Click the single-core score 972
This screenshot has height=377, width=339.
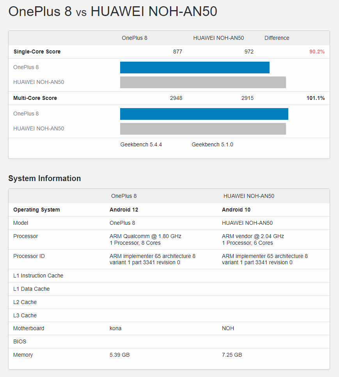pos(249,52)
